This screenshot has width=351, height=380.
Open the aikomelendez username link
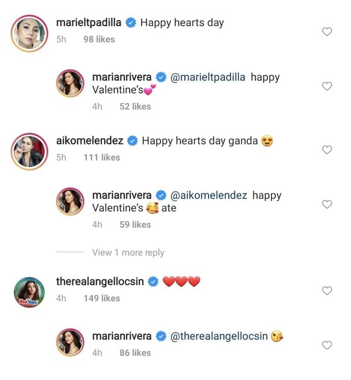pos(90,141)
